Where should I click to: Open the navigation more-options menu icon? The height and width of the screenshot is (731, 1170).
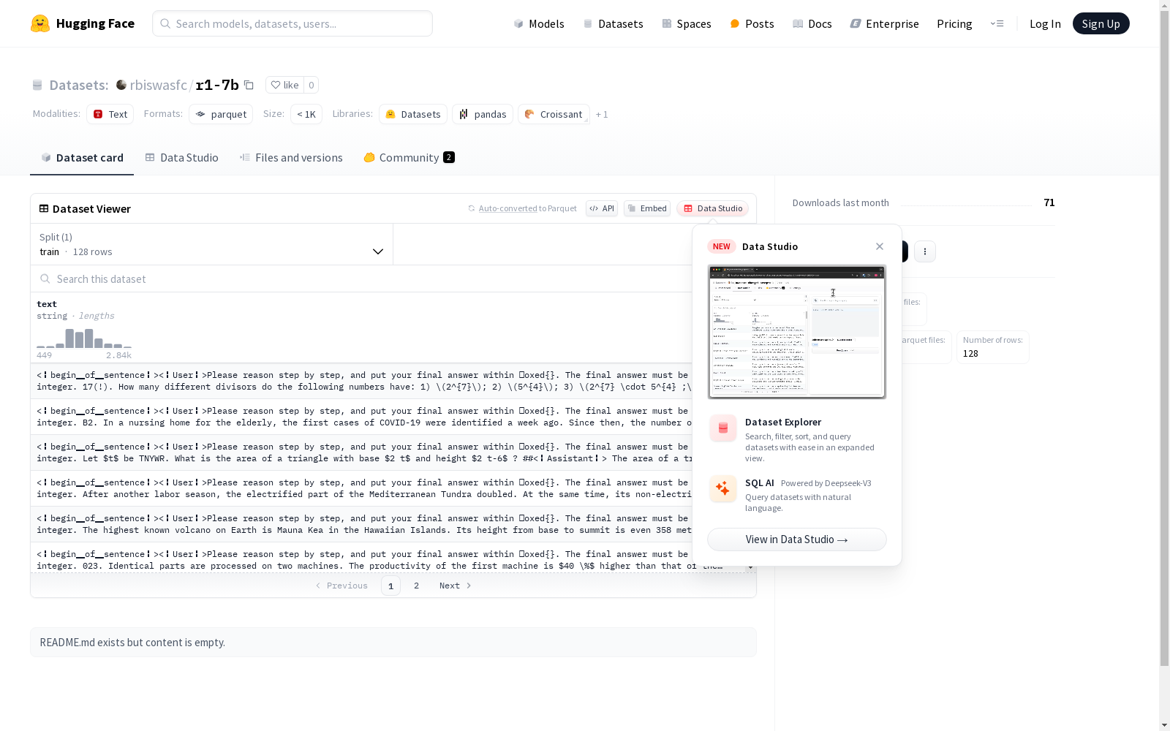997,23
